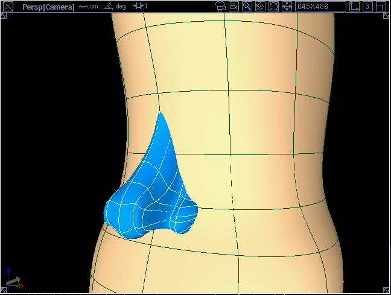The height and width of the screenshot is (295, 391).
Task: Click the top-right corner resize handle
Action: coord(386,16)
